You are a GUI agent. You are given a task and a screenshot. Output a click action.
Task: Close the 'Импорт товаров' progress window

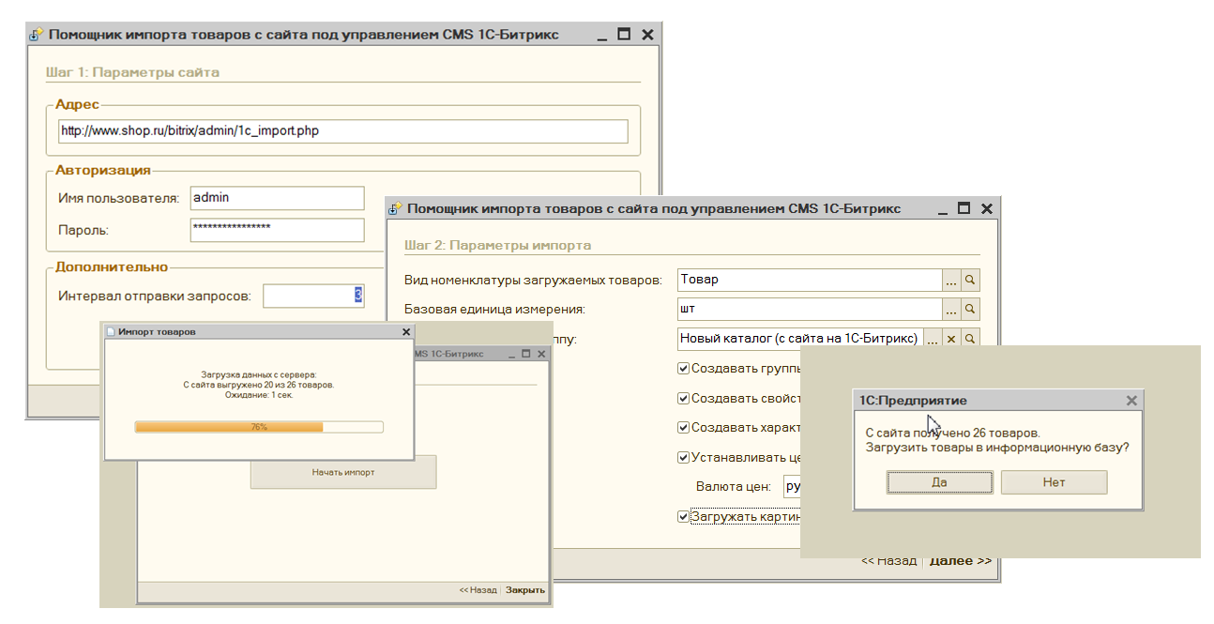(406, 331)
